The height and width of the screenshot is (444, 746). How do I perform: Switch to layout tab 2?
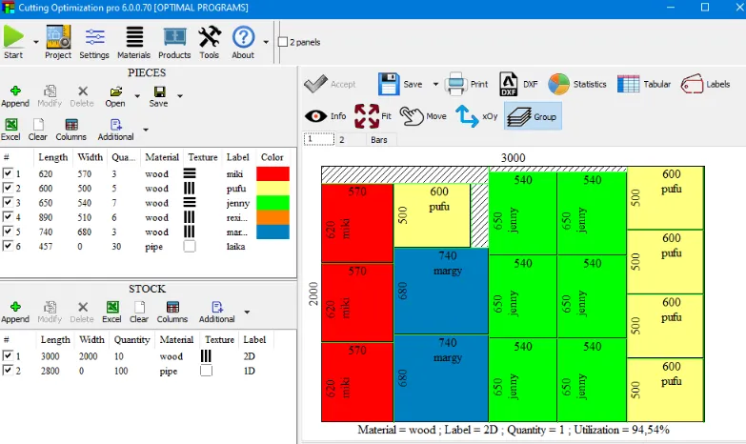pos(351,139)
